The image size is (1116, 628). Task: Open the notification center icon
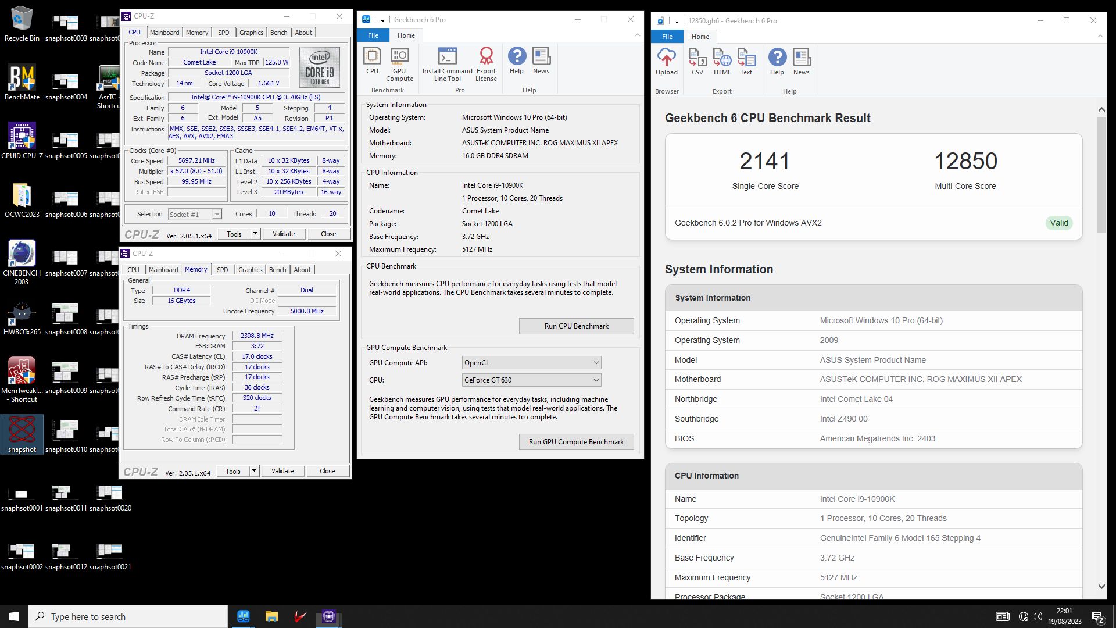tap(1097, 616)
